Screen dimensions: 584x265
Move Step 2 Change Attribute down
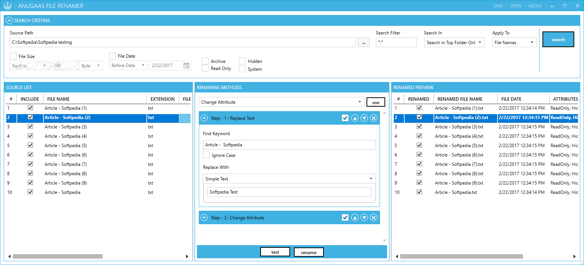[x=364, y=217]
